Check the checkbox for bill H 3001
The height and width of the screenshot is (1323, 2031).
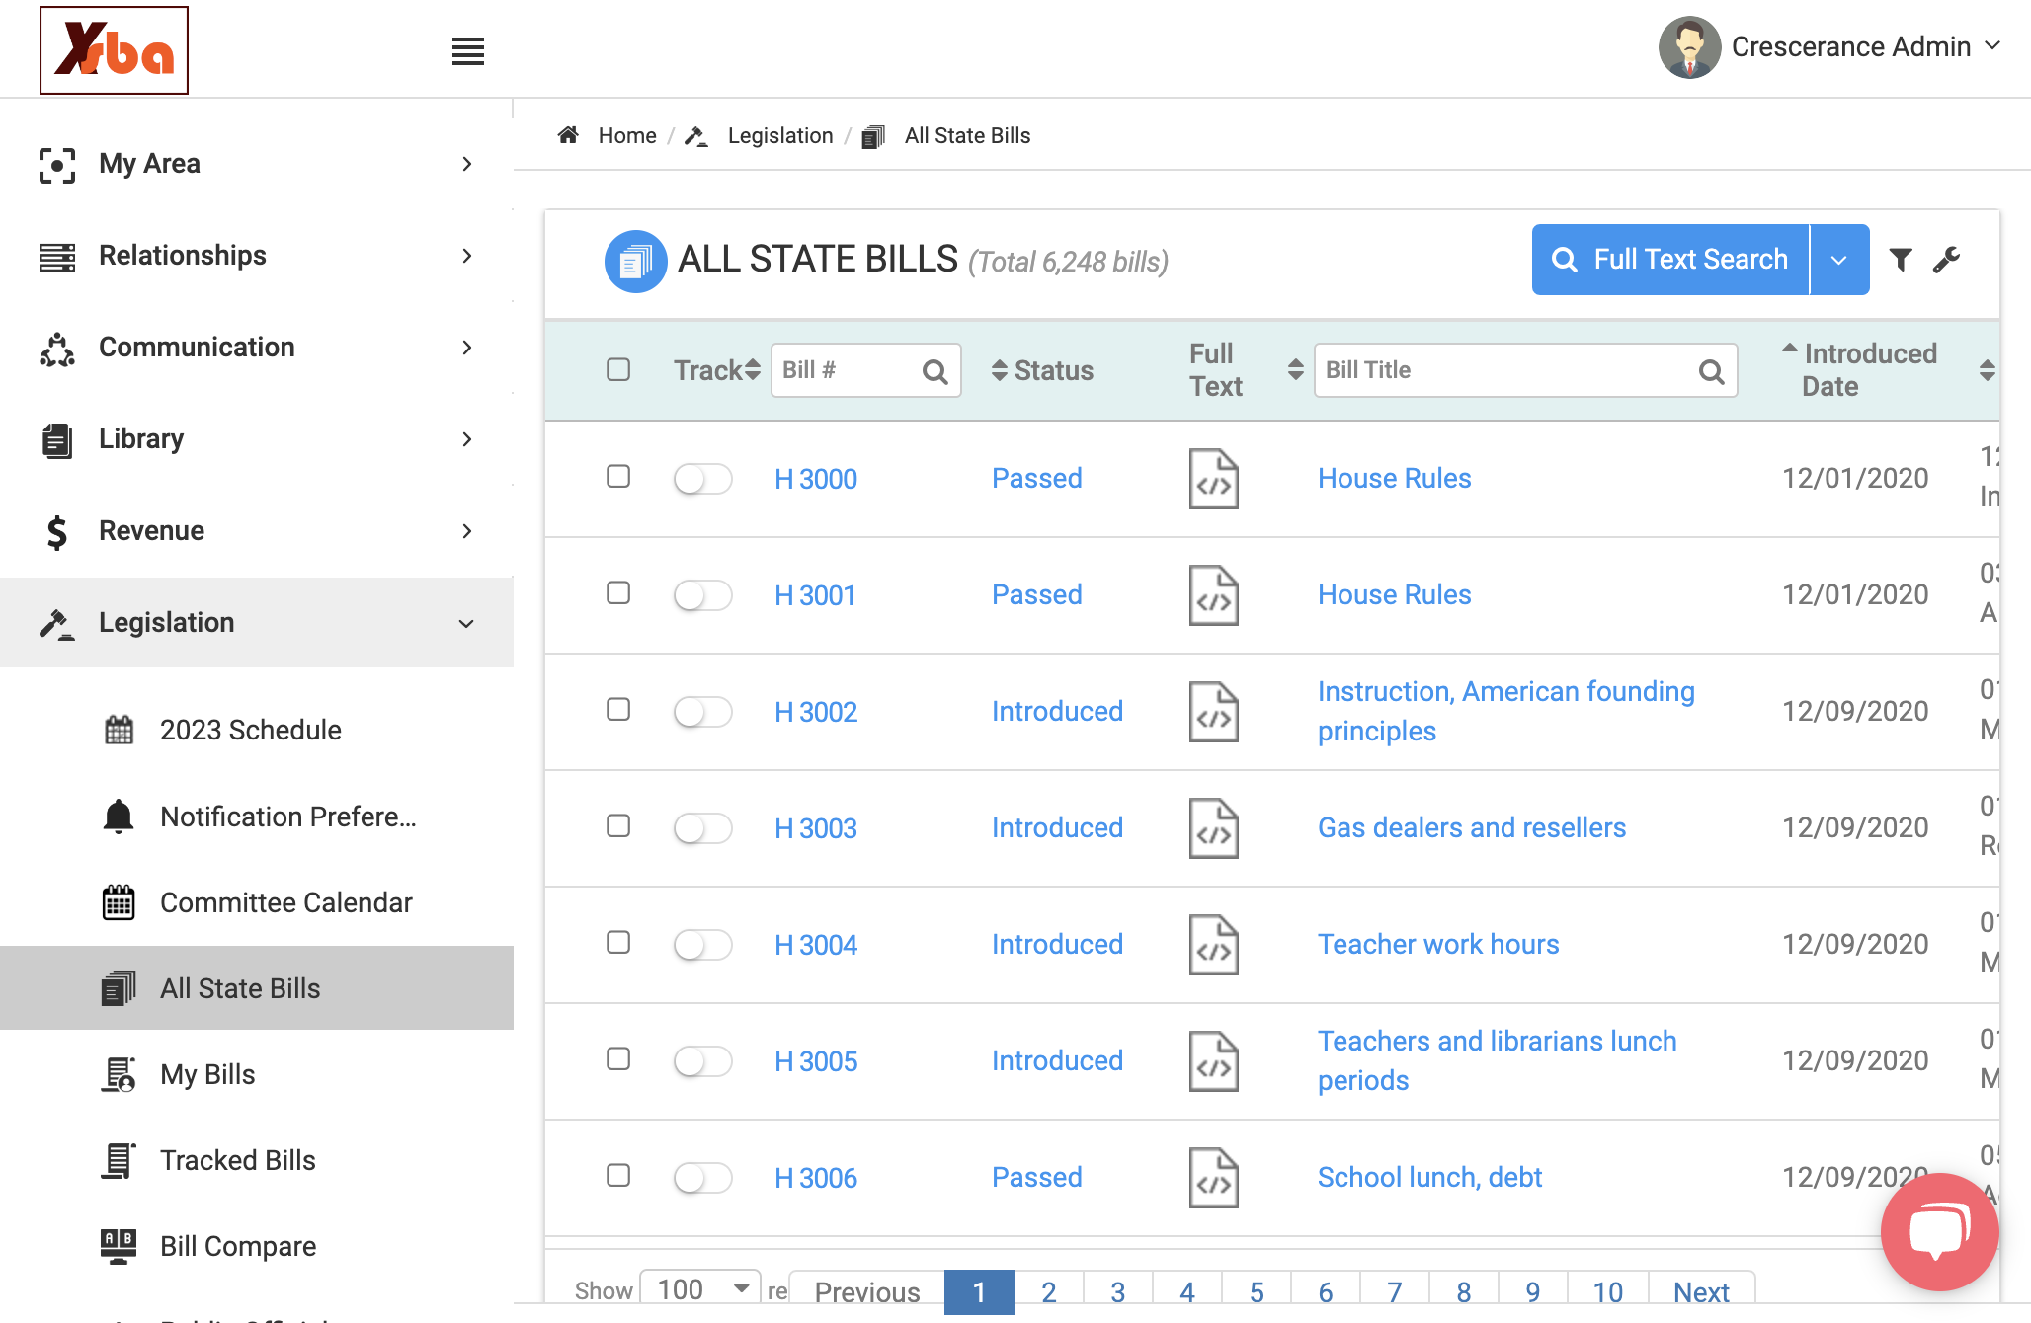click(x=618, y=592)
